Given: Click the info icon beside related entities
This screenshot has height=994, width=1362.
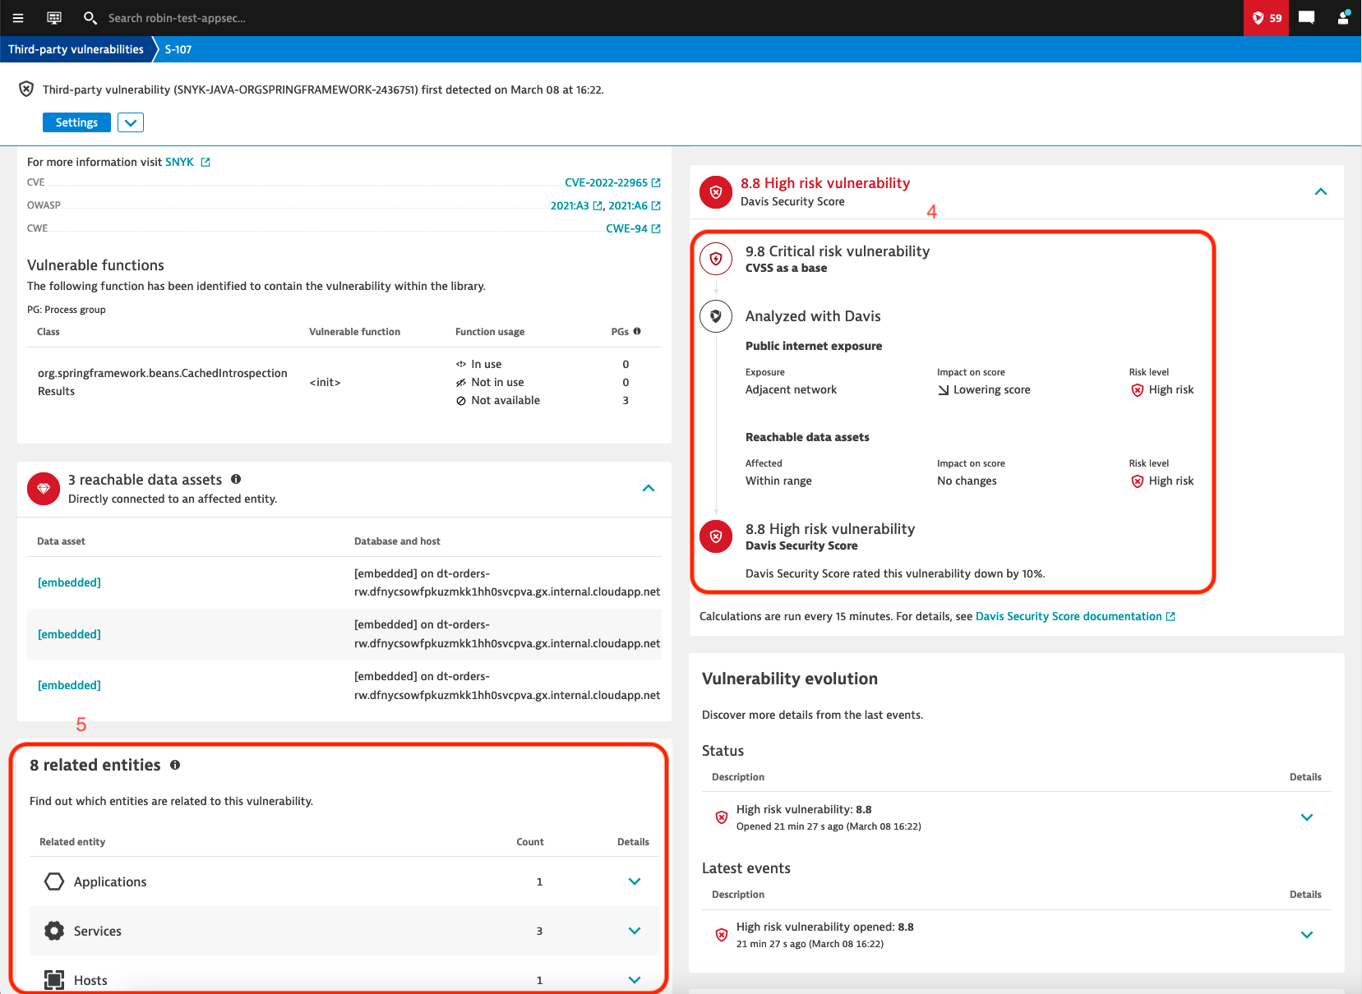Looking at the screenshot, I should click(x=175, y=765).
